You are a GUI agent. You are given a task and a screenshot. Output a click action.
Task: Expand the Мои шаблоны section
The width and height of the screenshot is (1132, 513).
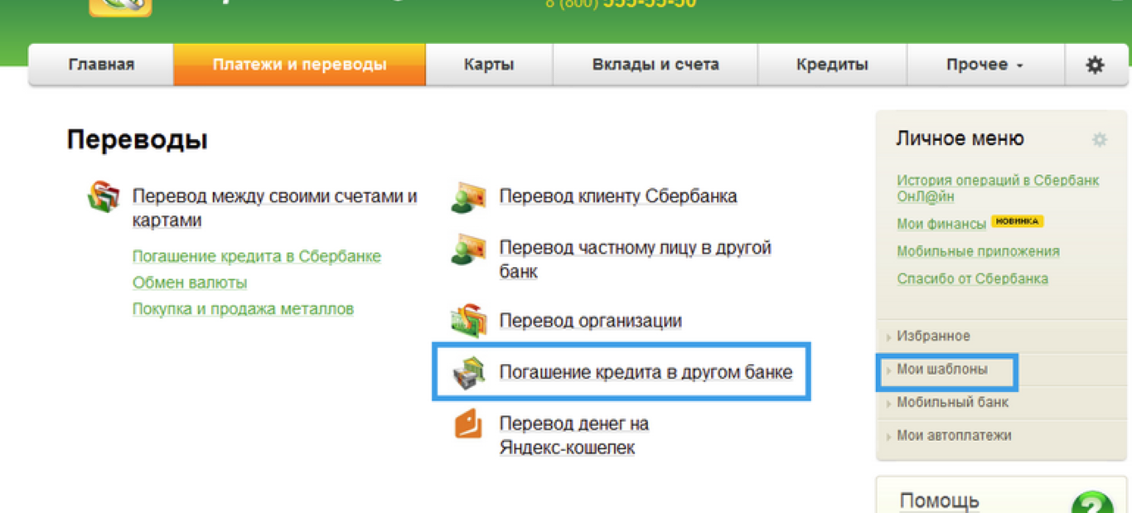pyautogui.click(x=941, y=370)
